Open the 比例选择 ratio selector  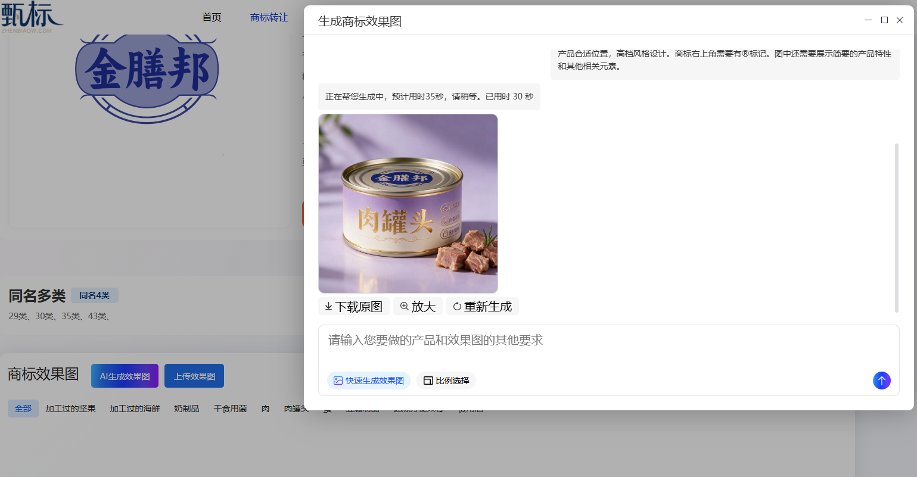coord(446,381)
